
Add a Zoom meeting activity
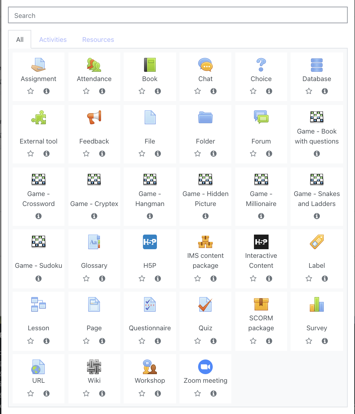205,367
